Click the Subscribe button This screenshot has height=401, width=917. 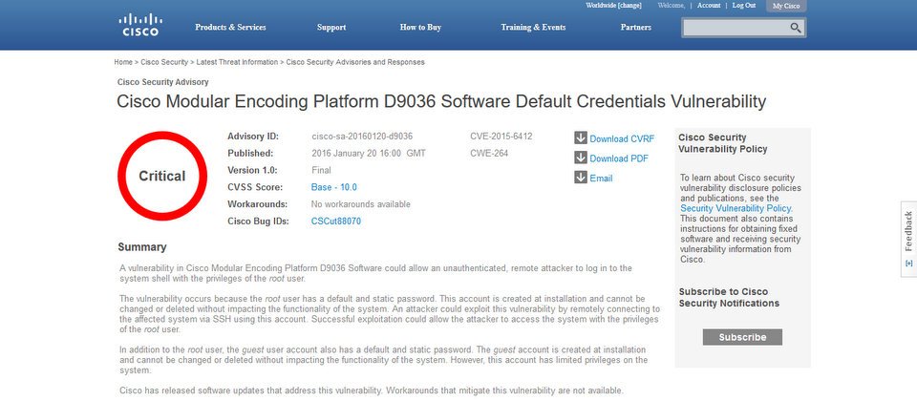[742, 337]
